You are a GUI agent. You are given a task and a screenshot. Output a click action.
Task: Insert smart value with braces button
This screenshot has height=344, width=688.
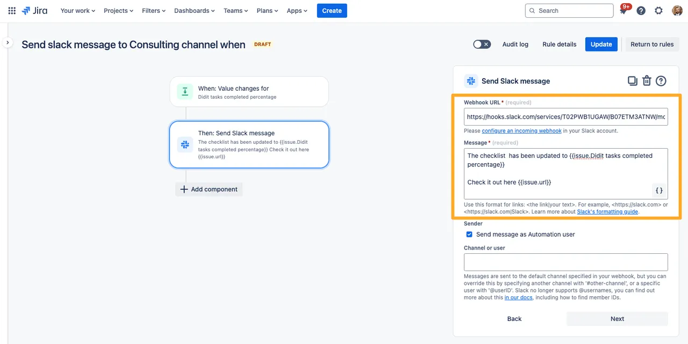[x=660, y=191]
